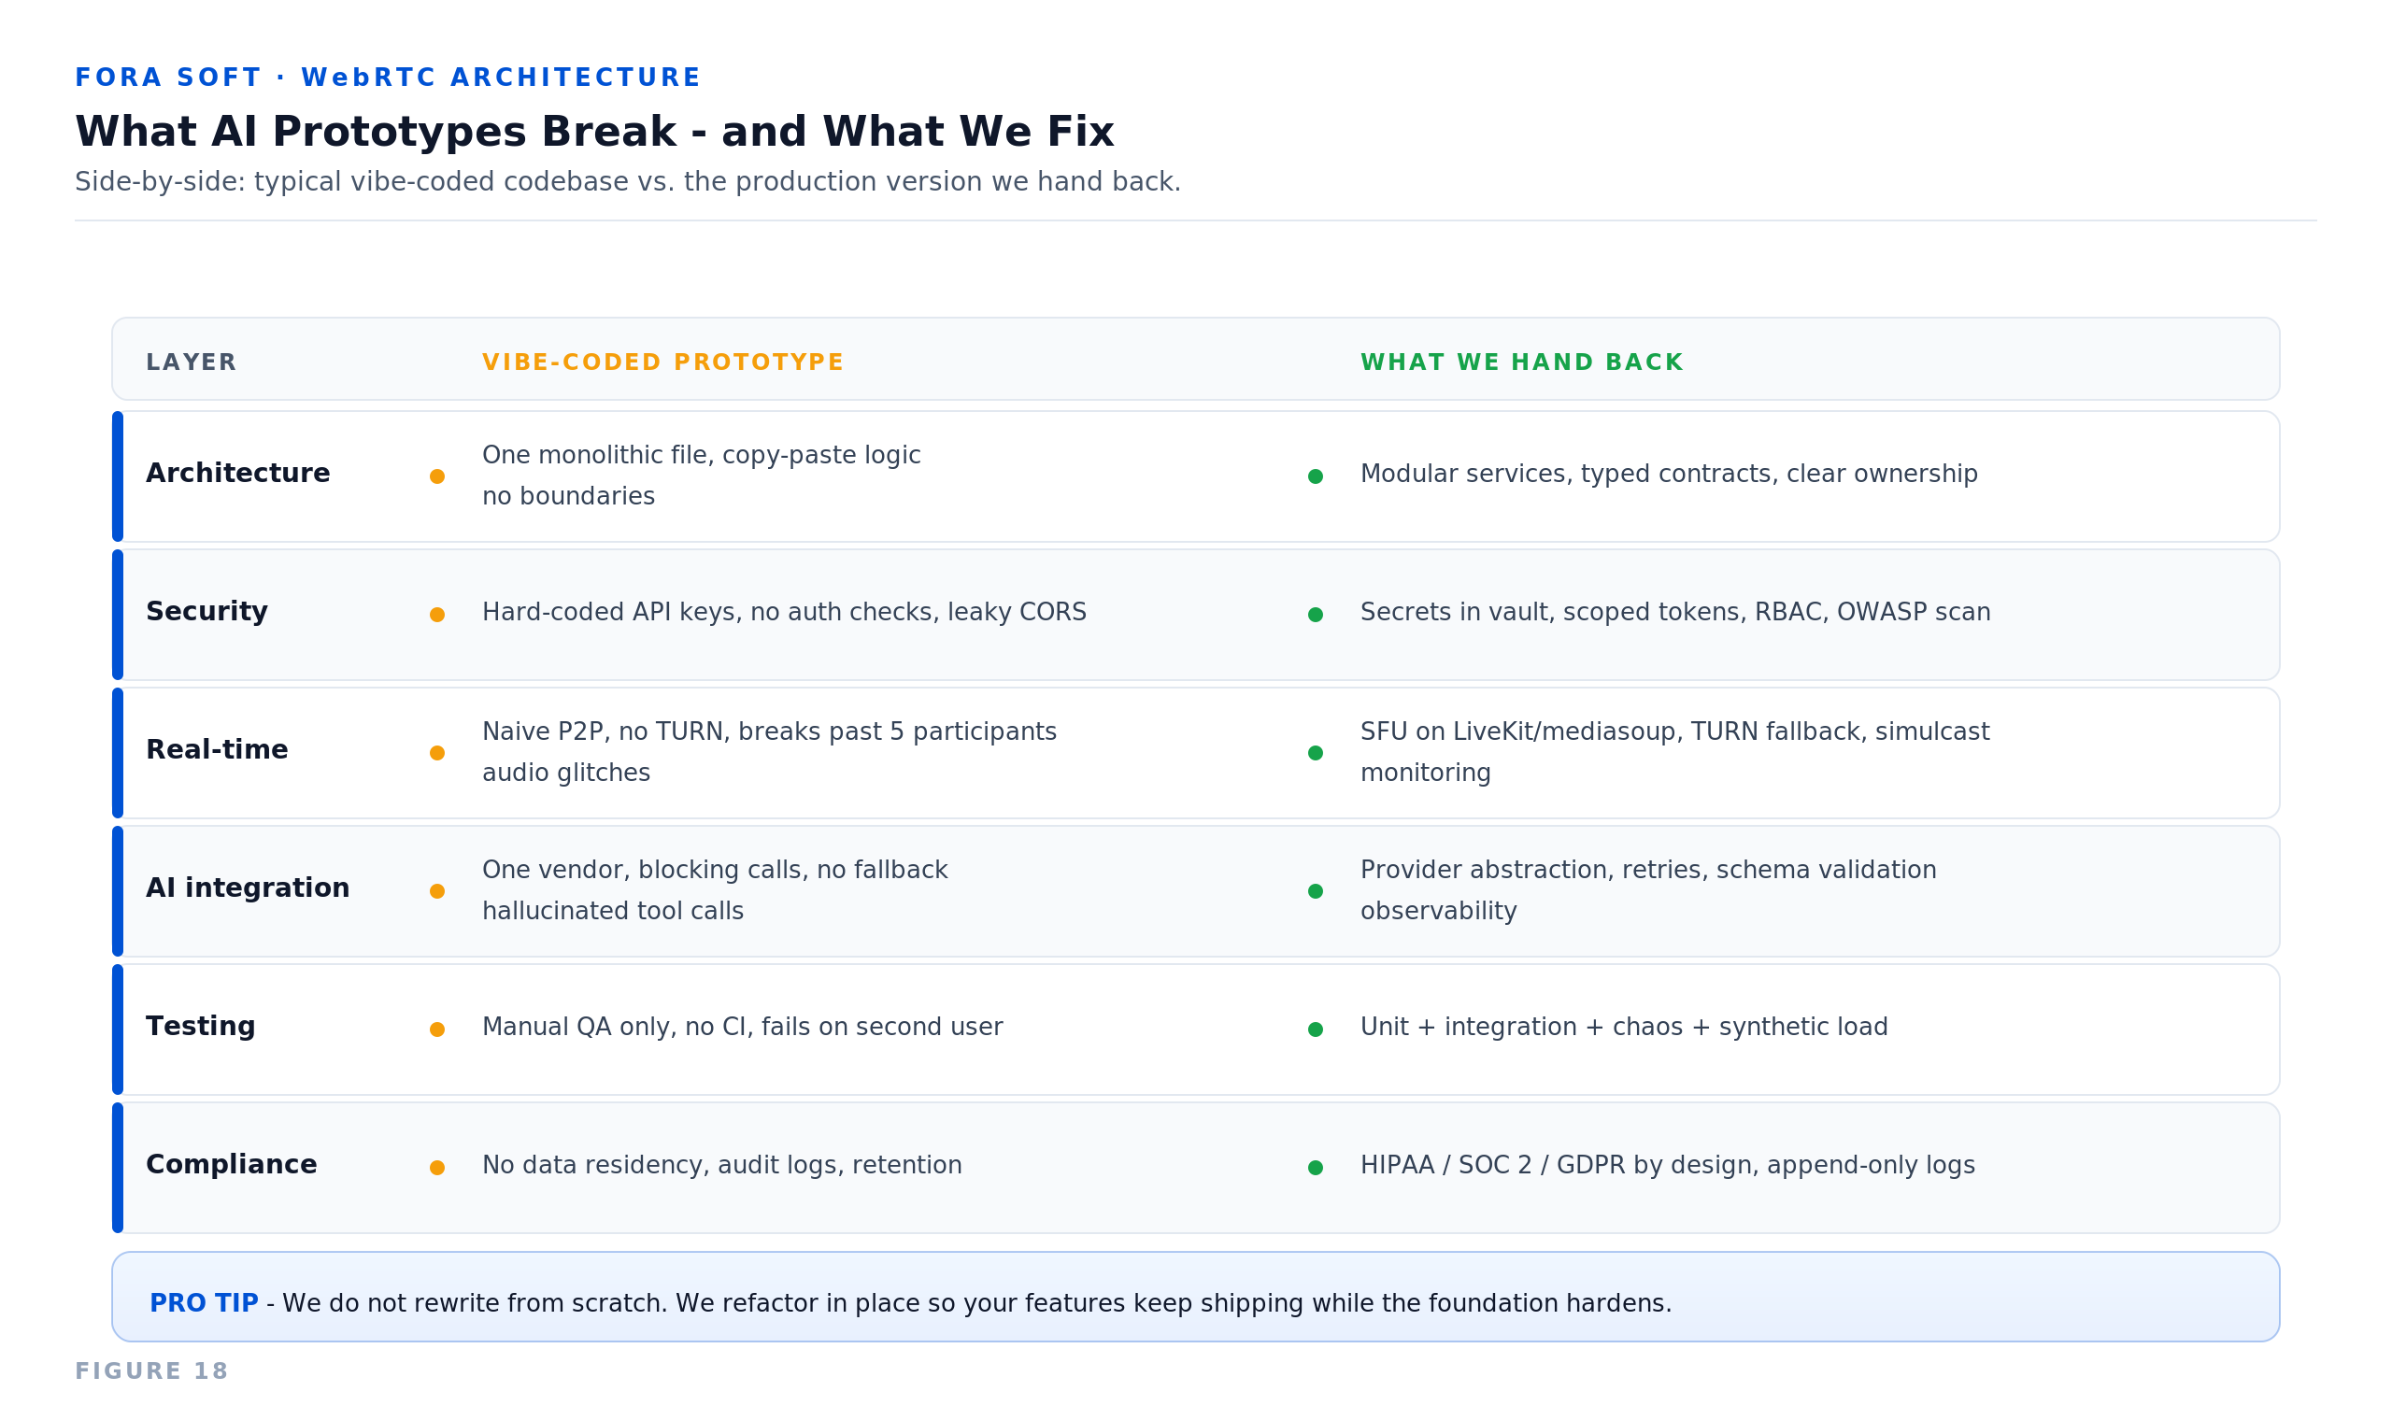The height and width of the screenshot is (1420, 2392).
Task: Click the green dot in the Real-time row
Action: click(1316, 753)
